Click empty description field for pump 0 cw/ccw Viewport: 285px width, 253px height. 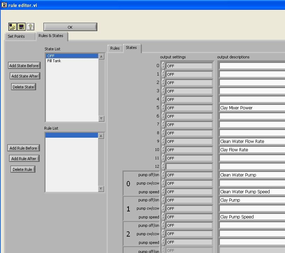tap(252, 183)
